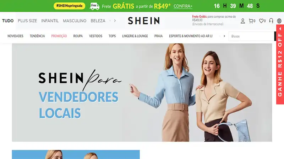This screenshot has height=159, width=284.
Task: Open the user account icon
Action: (243, 21)
